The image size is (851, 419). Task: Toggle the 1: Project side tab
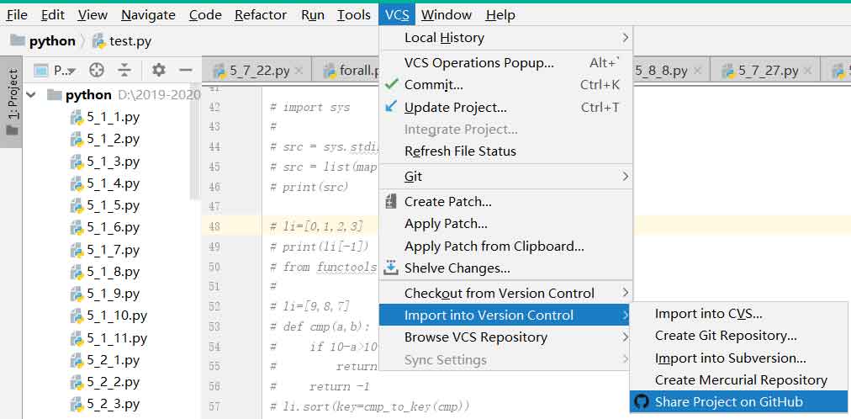12,102
